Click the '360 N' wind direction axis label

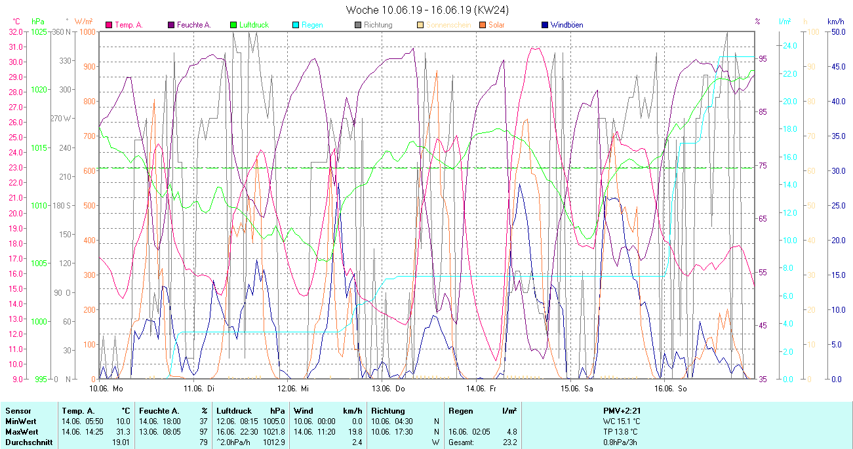pos(62,31)
